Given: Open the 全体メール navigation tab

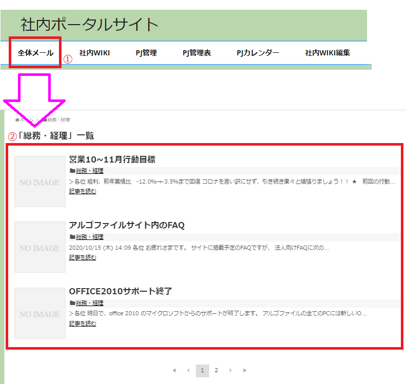Looking at the screenshot, I should coord(35,52).
